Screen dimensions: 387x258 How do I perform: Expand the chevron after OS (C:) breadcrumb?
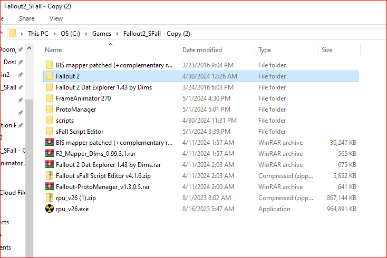point(86,34)
